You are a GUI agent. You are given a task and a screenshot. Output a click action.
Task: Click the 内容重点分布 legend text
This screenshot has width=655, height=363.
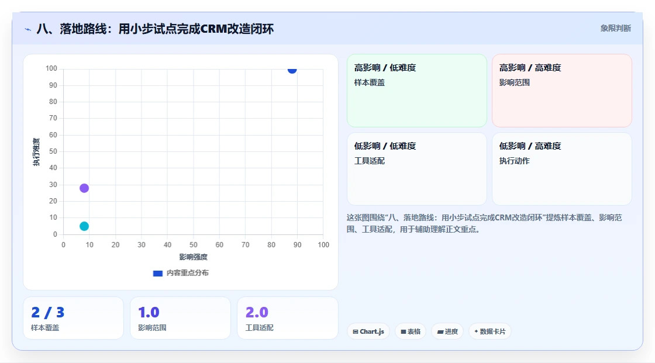[x=187, y=273]
